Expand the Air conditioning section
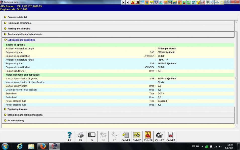This screenshot has height=150, width=240. pos(16,121)
